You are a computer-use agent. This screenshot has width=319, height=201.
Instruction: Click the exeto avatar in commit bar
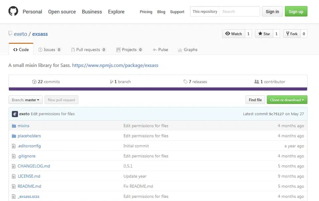[x=15, y=114]
